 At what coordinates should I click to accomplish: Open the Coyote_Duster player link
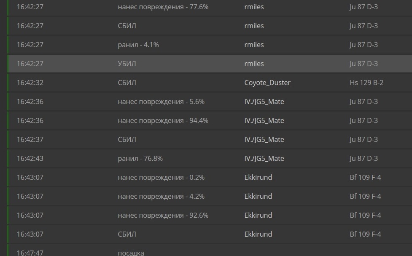pyautogui.click(x=267, y=83)
